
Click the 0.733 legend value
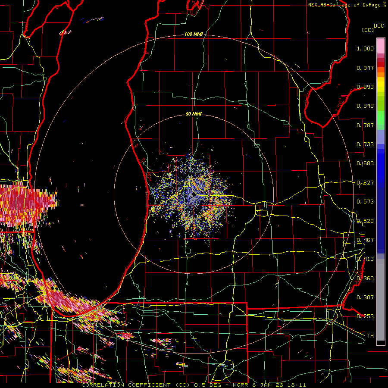[365, 144]
